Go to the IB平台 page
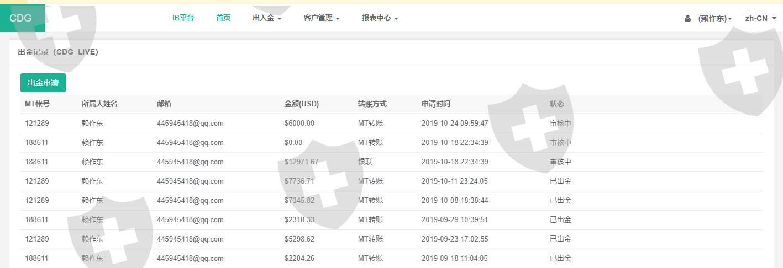The width and height of the screenshot is (783, 268). pyautogui.click(x=183, y=18)
